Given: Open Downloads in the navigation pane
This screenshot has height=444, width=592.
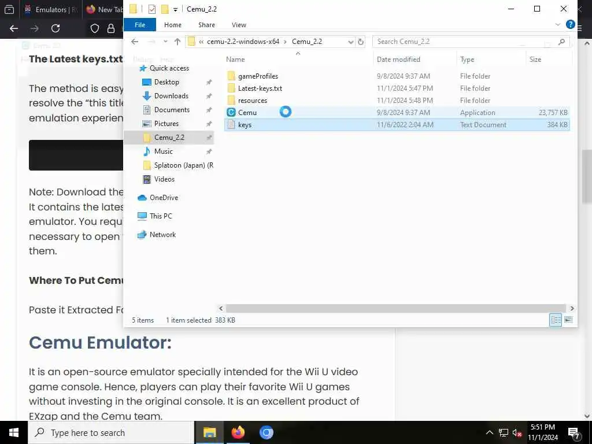Looking at the screenshot, I should click(171, 96).
